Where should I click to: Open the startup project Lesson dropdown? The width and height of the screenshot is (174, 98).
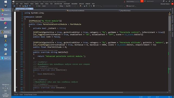pos(49,6)
